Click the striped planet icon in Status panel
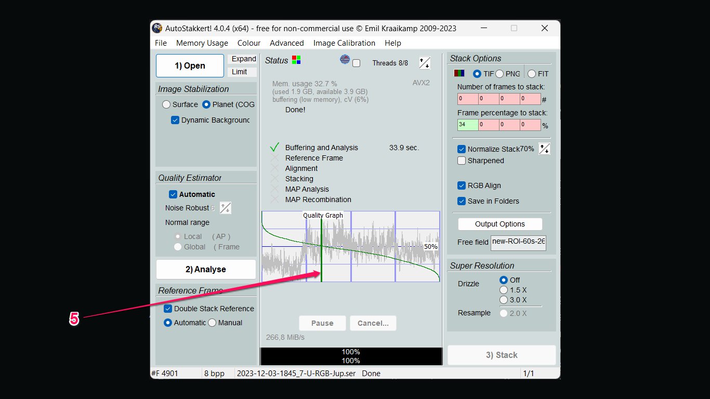 (x=345, y=60)
